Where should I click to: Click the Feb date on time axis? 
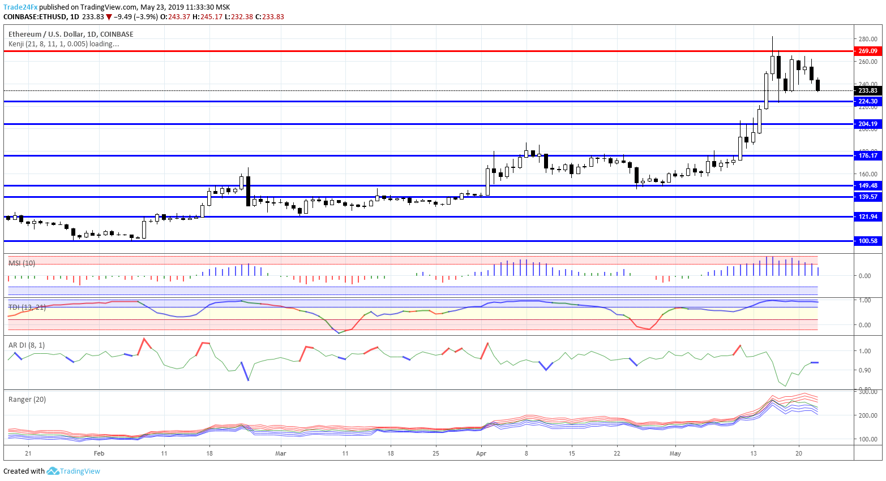point(99,453)
